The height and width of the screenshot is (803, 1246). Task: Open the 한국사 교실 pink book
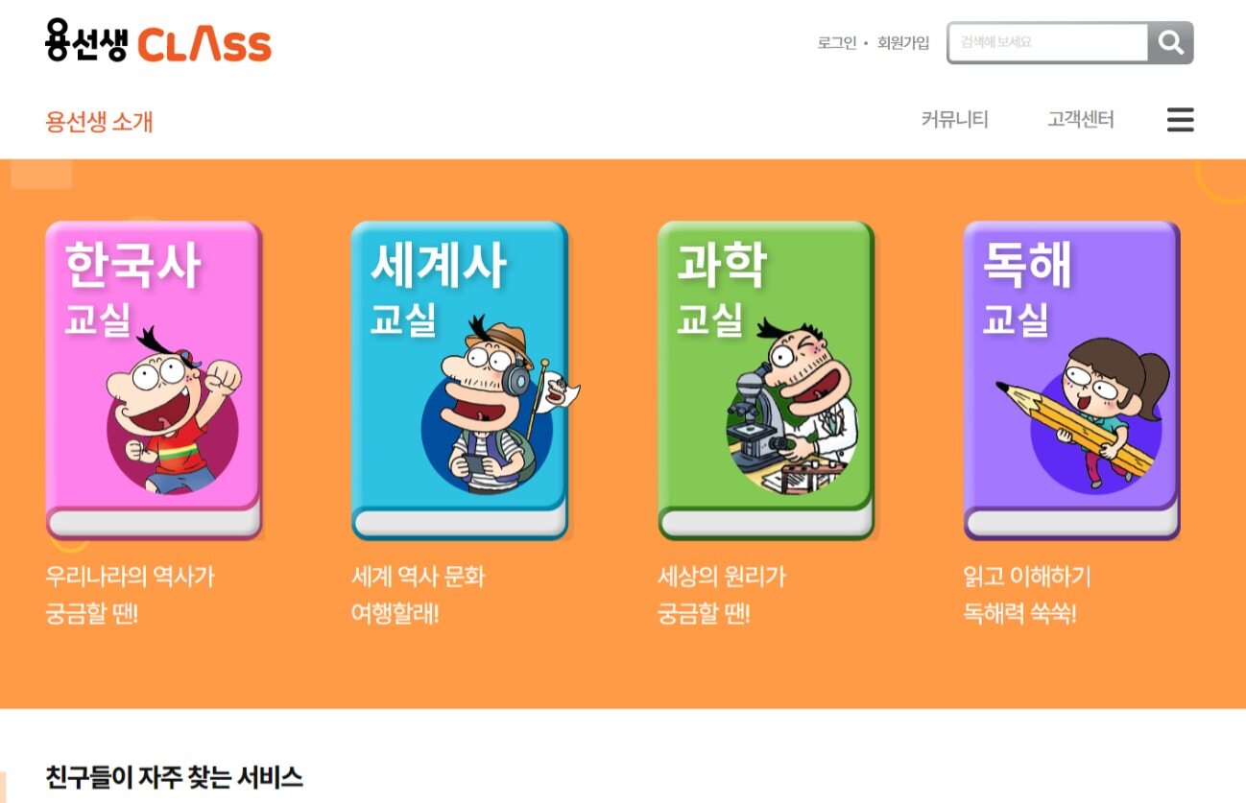[154, 380]
